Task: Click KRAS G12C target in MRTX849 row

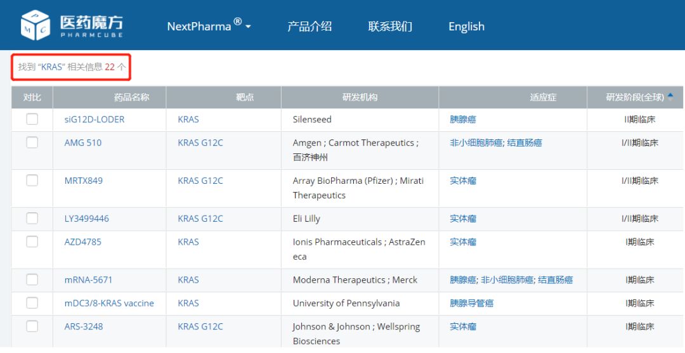Action: pos(200,181)
